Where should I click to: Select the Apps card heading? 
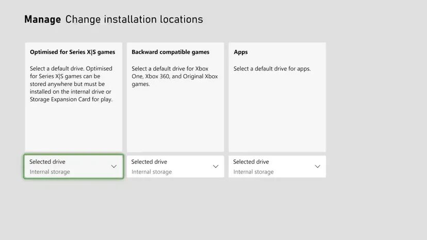pos(241,52)
